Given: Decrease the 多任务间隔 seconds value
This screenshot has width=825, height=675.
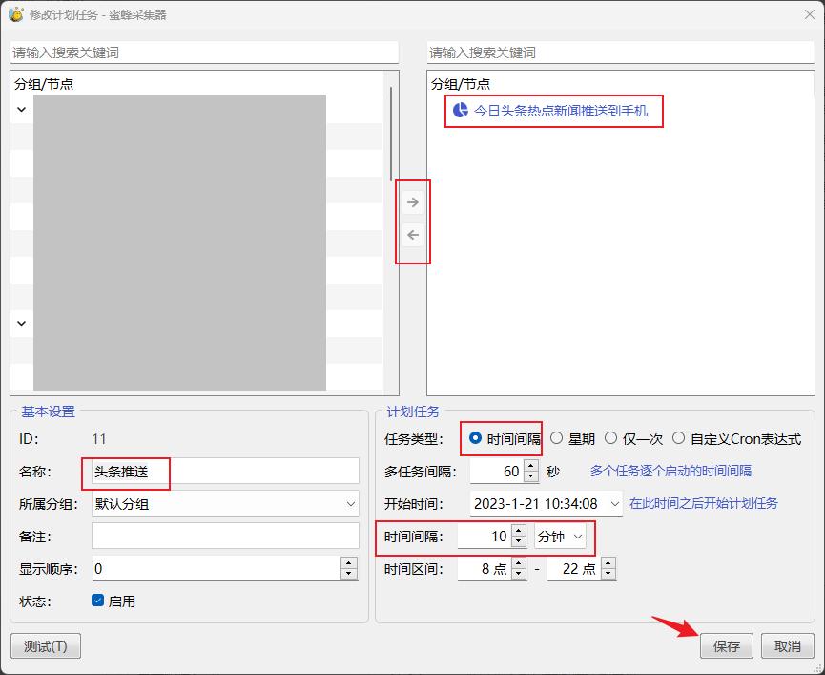Looking at the screenshot, I should tap(531, 476).
